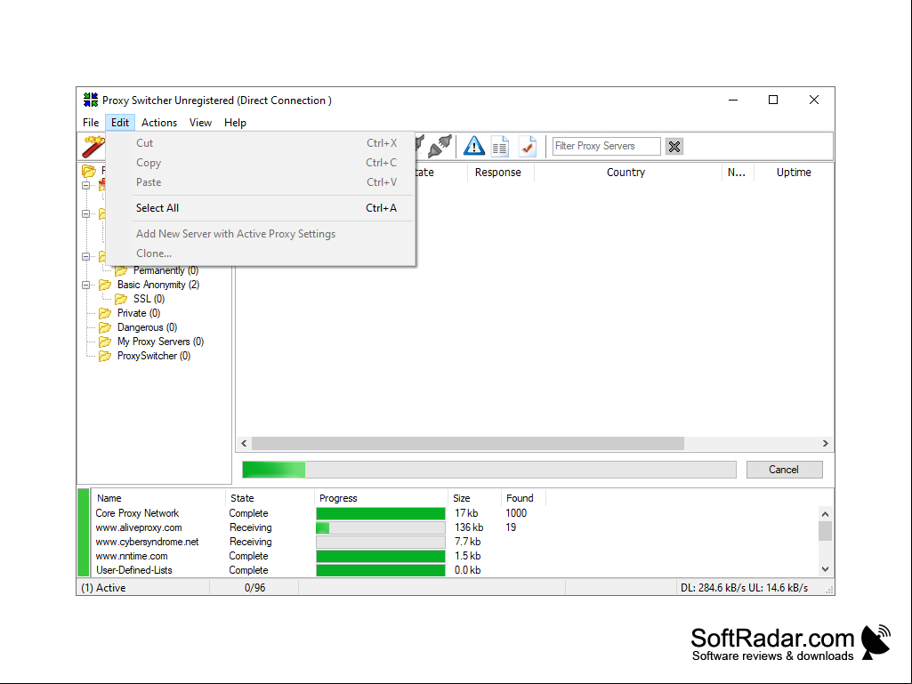912x684 pixels.
Task: Click the overall green progress bar beside Cancel
Action: pyautogui.click(x=489, y=470)
